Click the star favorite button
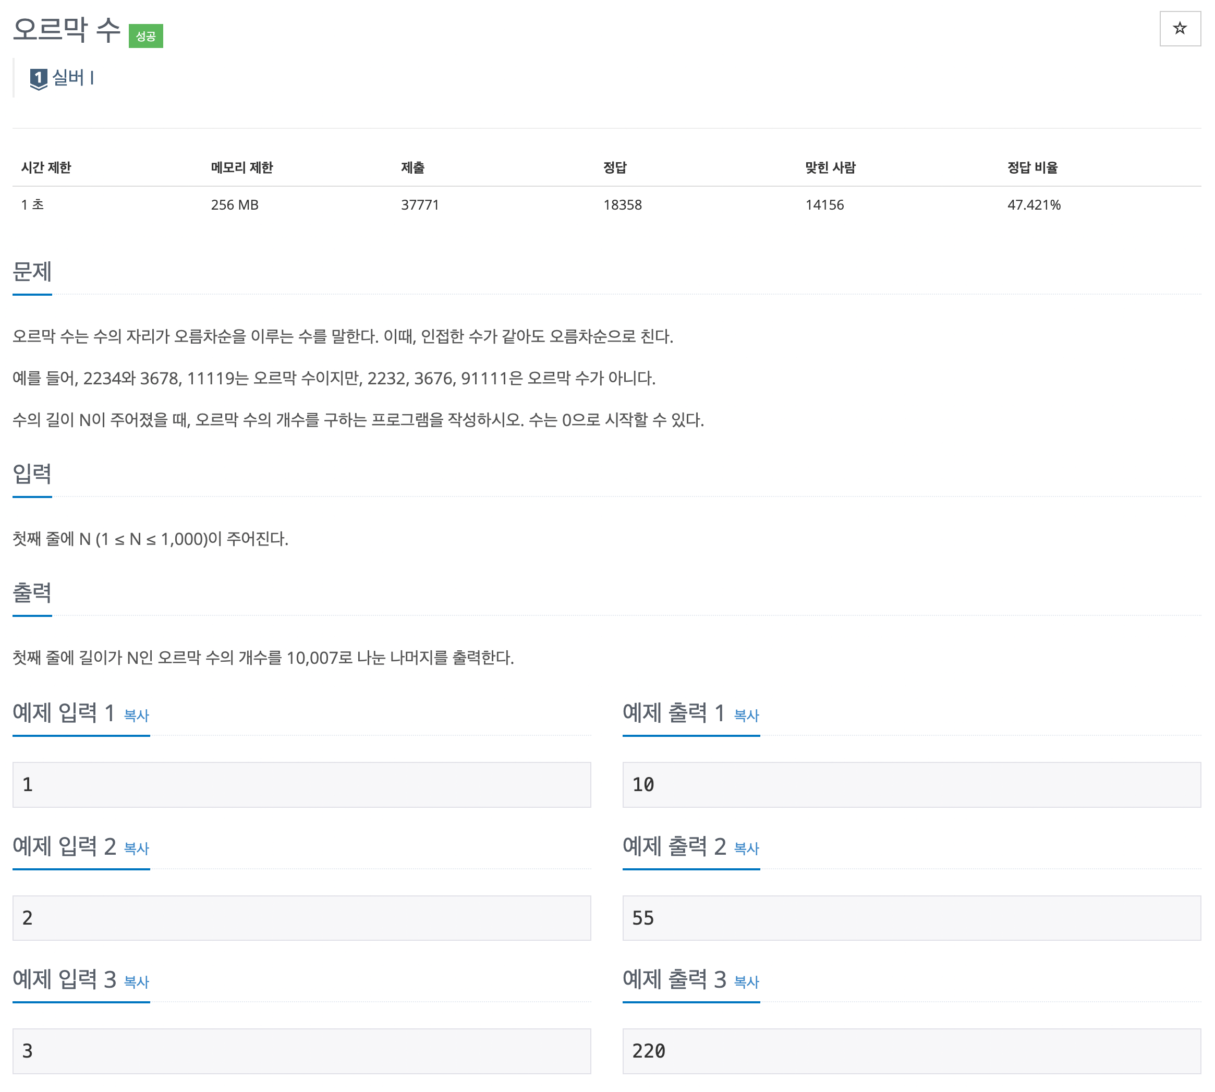 click(x=1179, y=28)
